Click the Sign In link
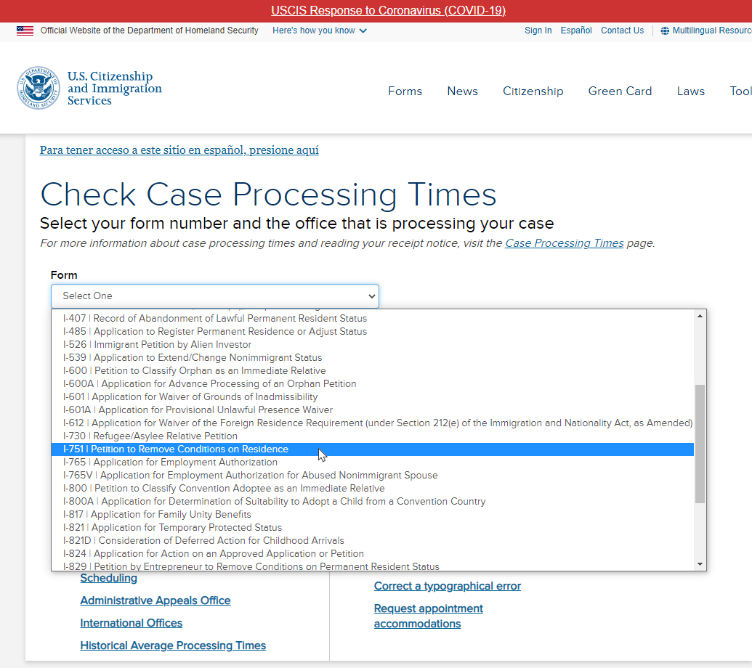This screenshot has height=668, width=752. [538, 30]
